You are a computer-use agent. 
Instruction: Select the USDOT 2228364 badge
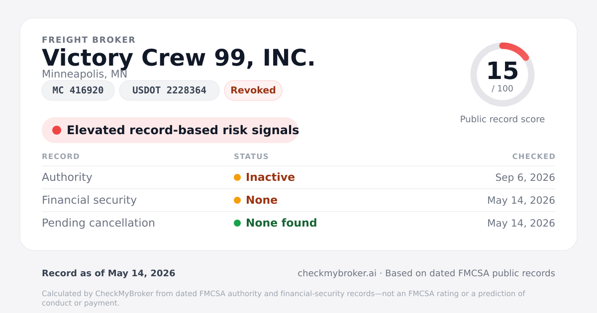pyautogui.click(x=169, y=90)
